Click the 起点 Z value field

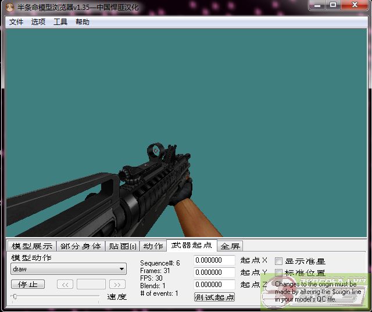[x=214, y=285]
